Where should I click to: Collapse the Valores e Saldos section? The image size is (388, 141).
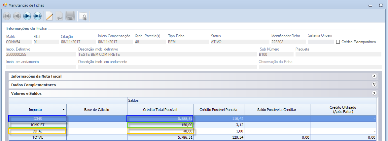pos(374,93)
